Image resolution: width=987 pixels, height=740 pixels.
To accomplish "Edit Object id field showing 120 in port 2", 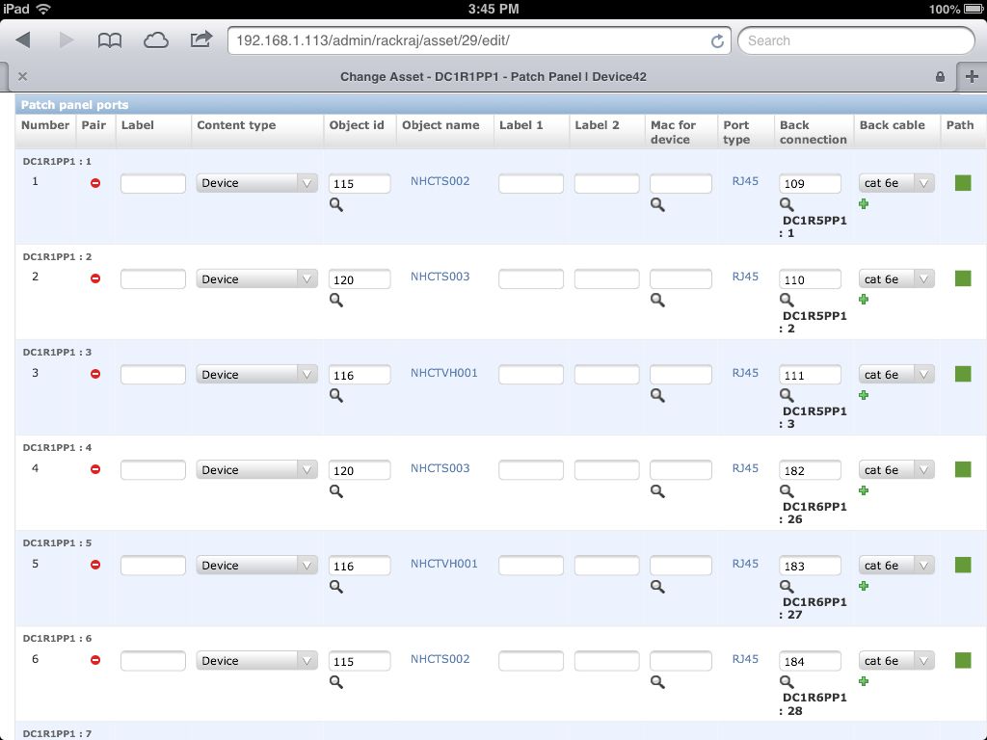I will (360, 278).
